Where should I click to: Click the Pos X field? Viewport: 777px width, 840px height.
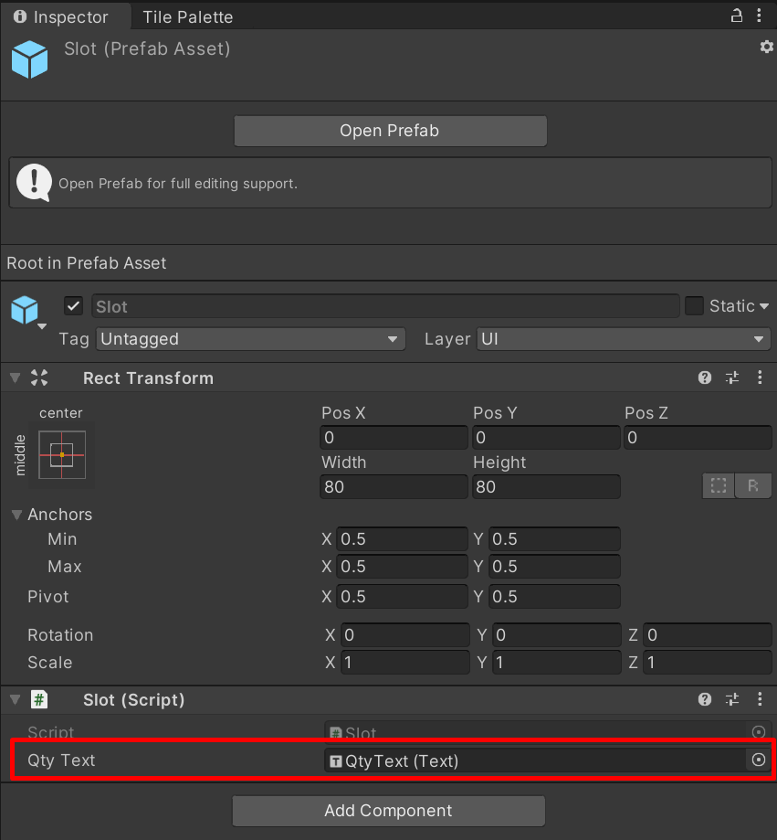click(x=394, y=438)
